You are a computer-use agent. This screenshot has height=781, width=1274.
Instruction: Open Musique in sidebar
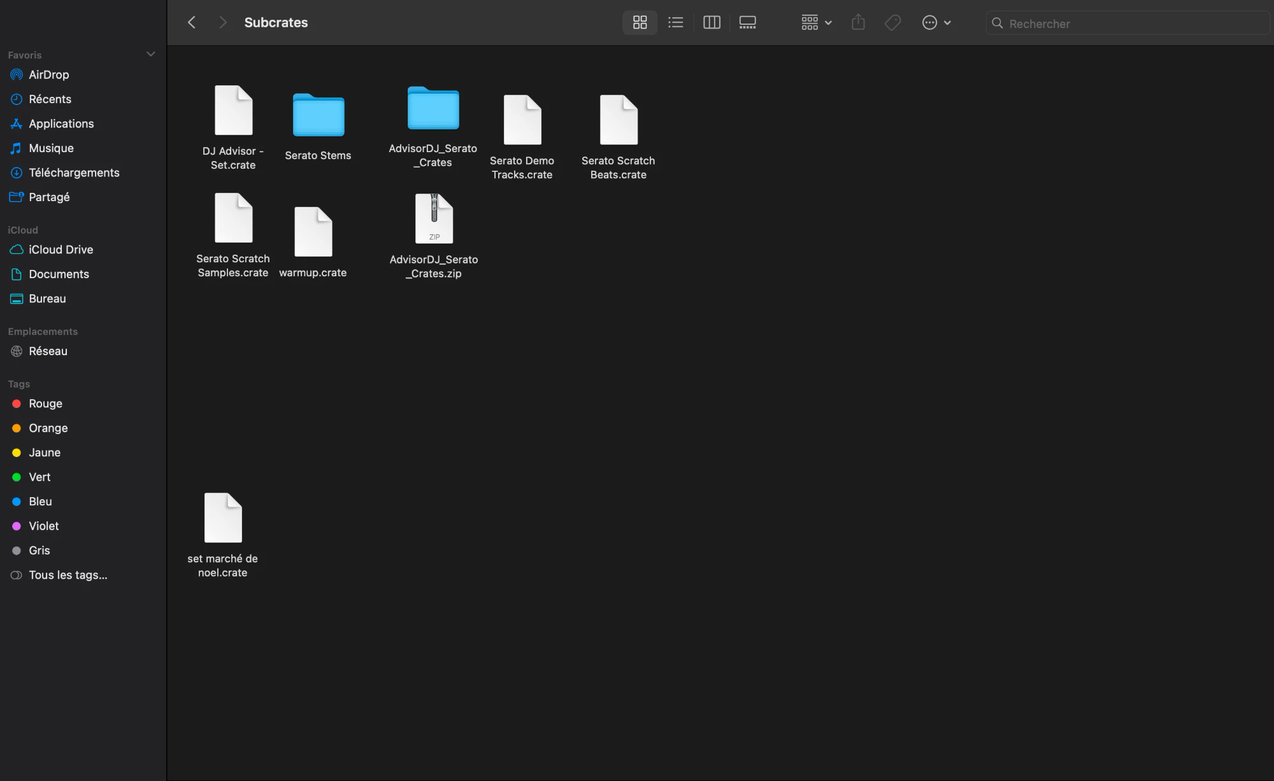pos(51,148)
